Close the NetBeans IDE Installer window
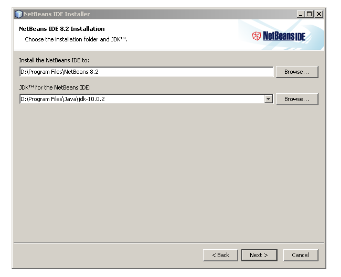 coord(319,14)
